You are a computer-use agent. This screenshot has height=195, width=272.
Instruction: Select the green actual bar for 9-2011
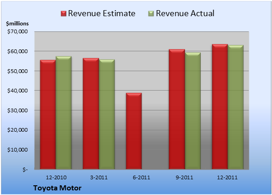click(193, 111)
